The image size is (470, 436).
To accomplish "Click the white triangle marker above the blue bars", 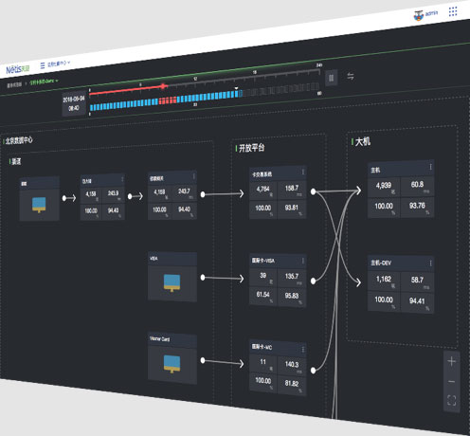I will [236, 88].
